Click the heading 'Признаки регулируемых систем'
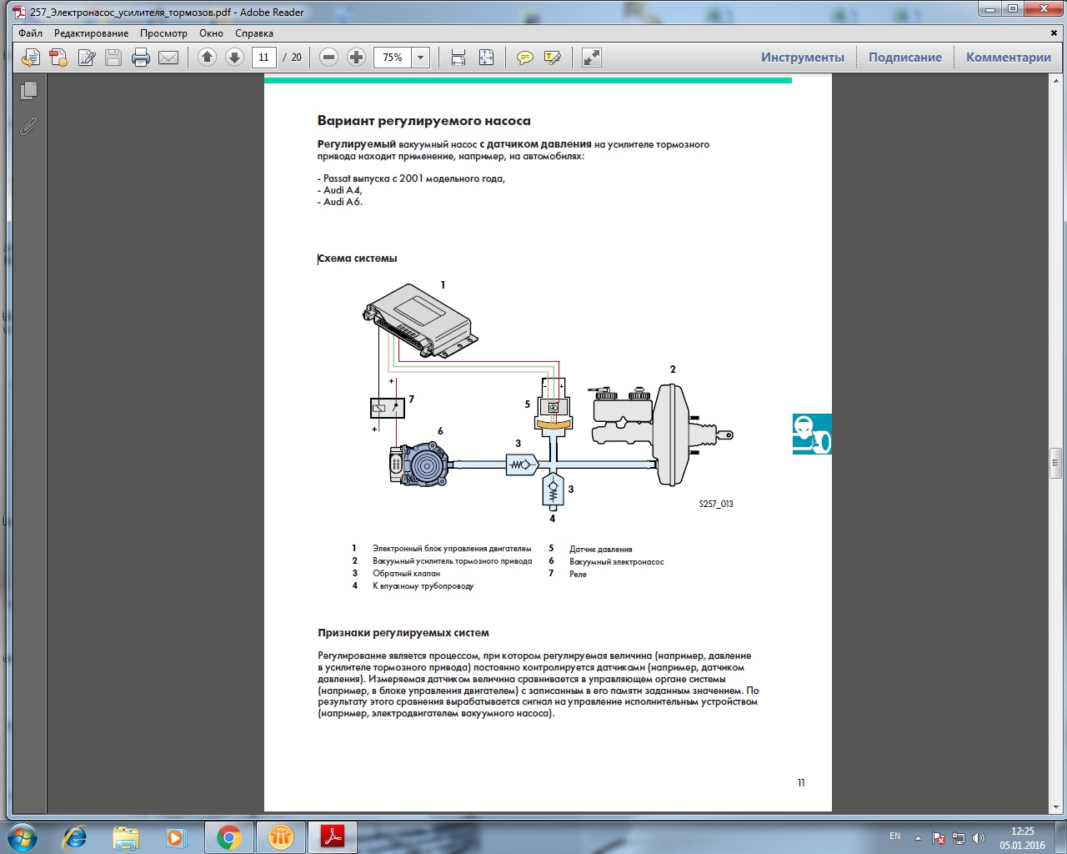 pyautogui.click(x=403, y=633)
